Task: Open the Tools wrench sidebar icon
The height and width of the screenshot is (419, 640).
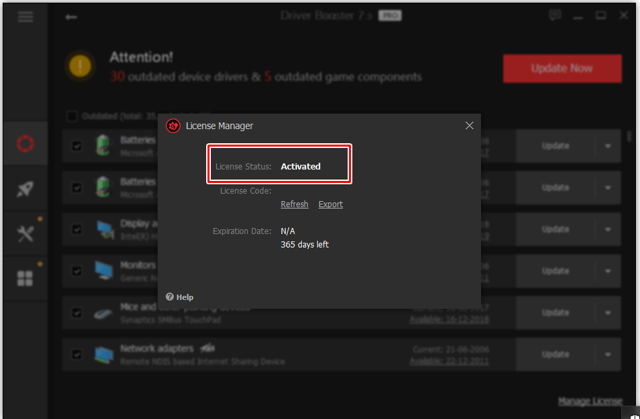Action: [26, 233]
